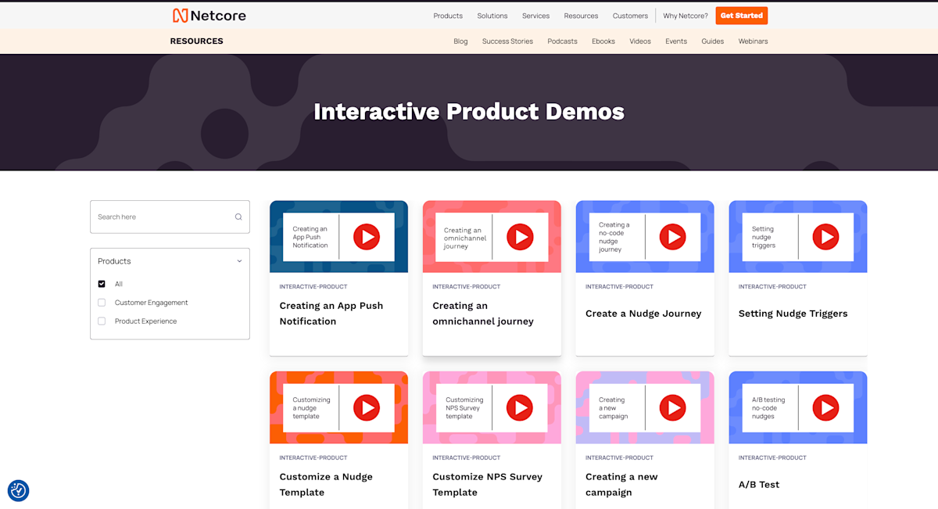Play the Customizing NPS Survey template demo
Viewport: 938px width, 509px height.
coord(519,407)
